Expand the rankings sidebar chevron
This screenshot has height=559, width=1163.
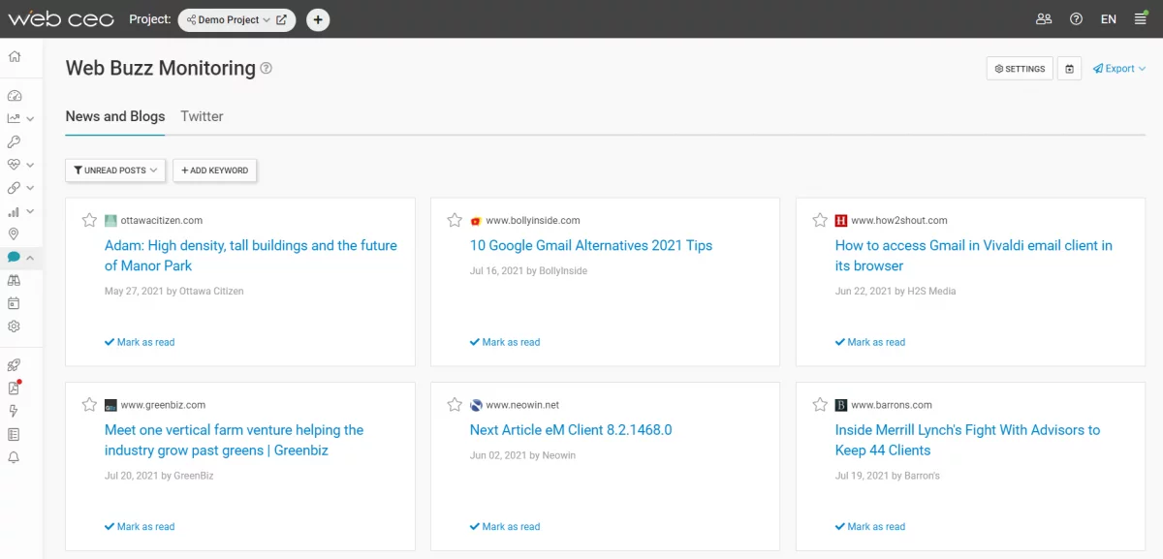coord(31,119)
